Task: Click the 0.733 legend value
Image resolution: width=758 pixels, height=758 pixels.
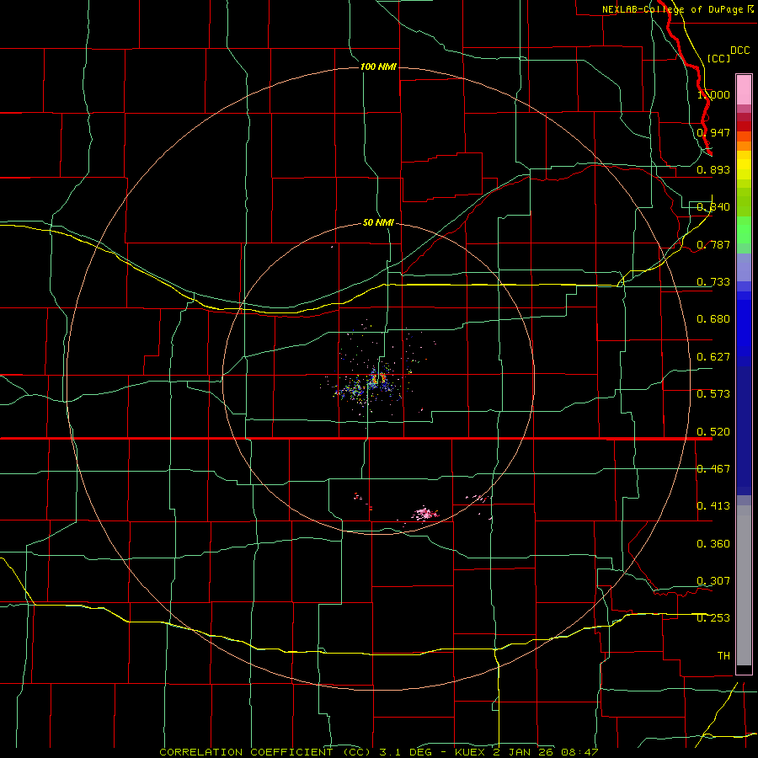Action: point(713,282)
